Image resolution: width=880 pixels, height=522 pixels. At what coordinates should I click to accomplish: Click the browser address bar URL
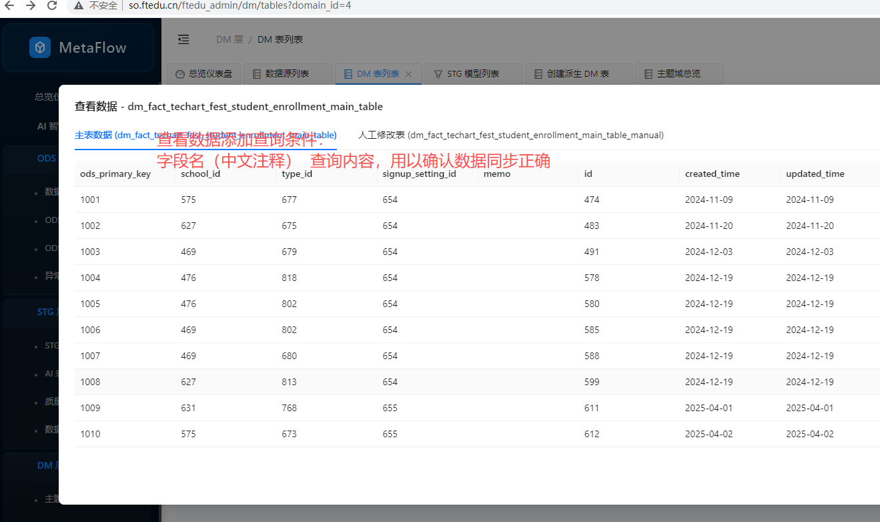[240, 5]
